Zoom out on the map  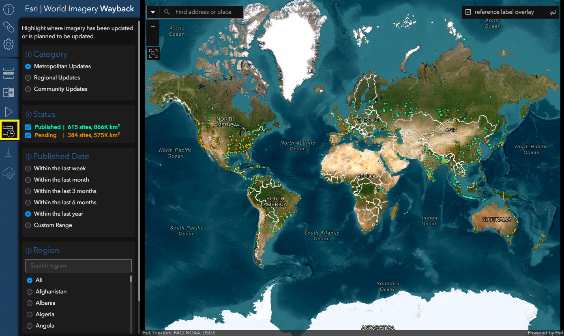point(153,40)
